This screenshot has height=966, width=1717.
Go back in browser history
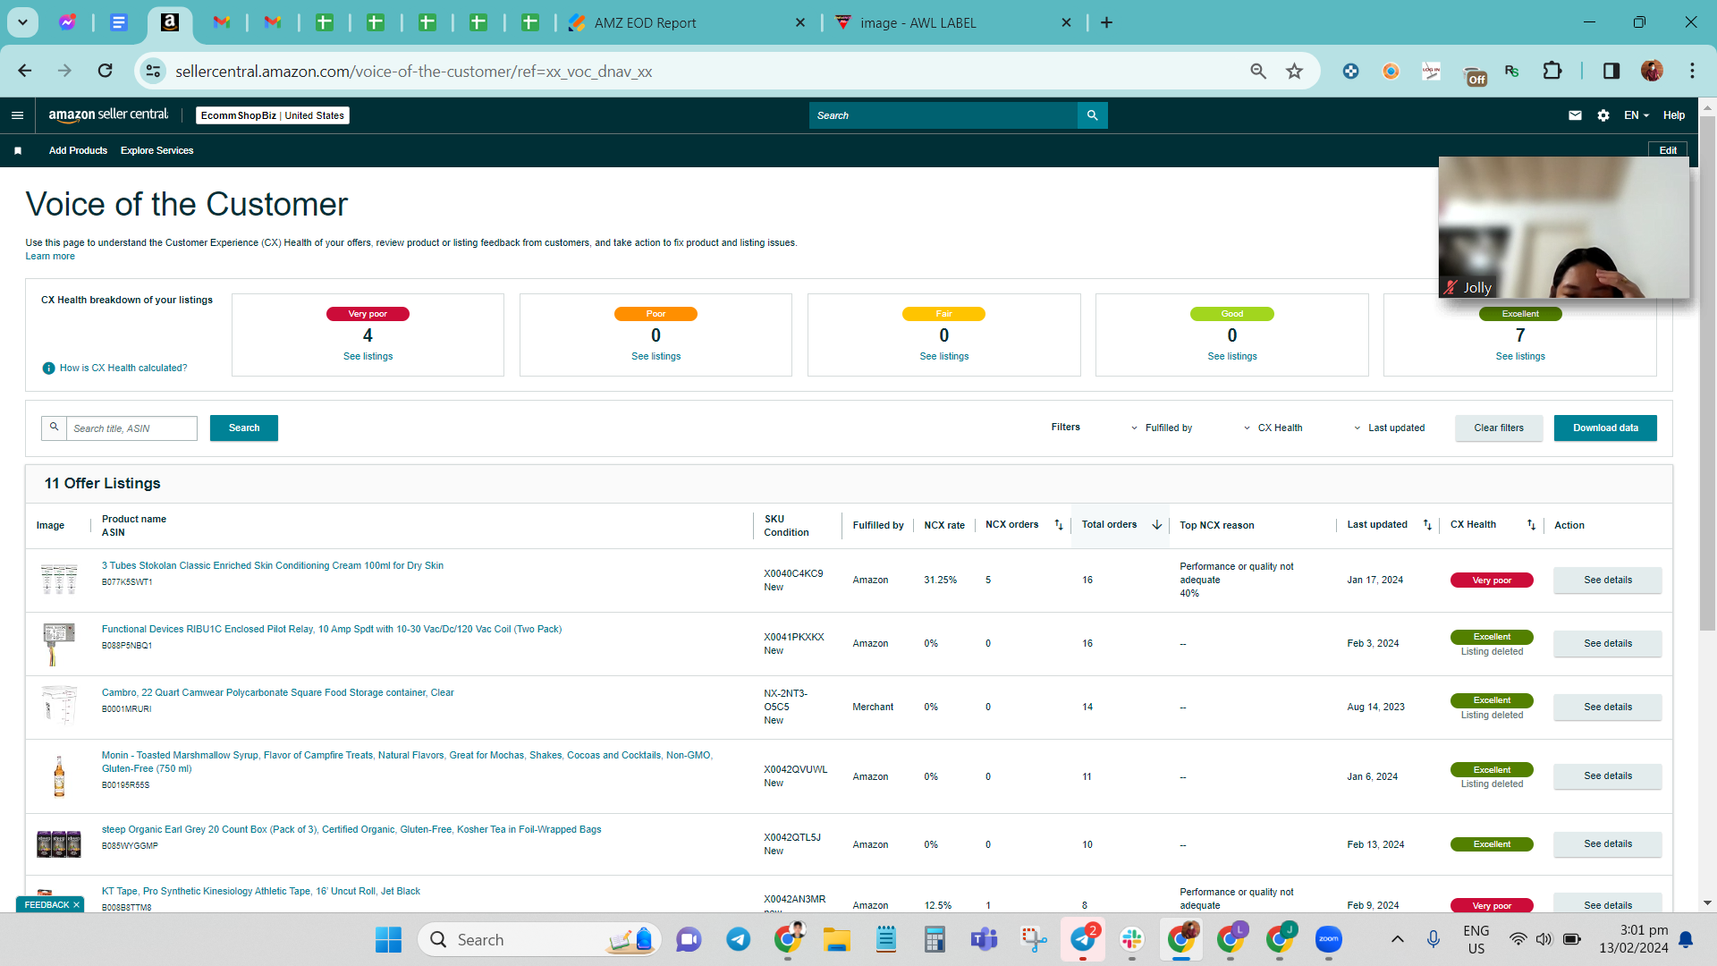point(25,71)
